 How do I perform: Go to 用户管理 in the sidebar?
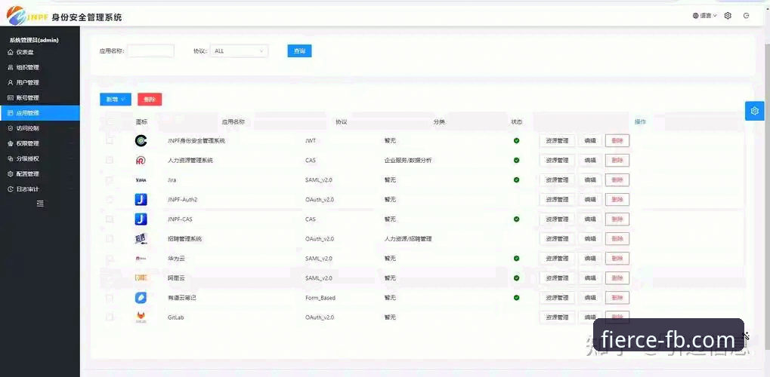[x=40, y=82]
